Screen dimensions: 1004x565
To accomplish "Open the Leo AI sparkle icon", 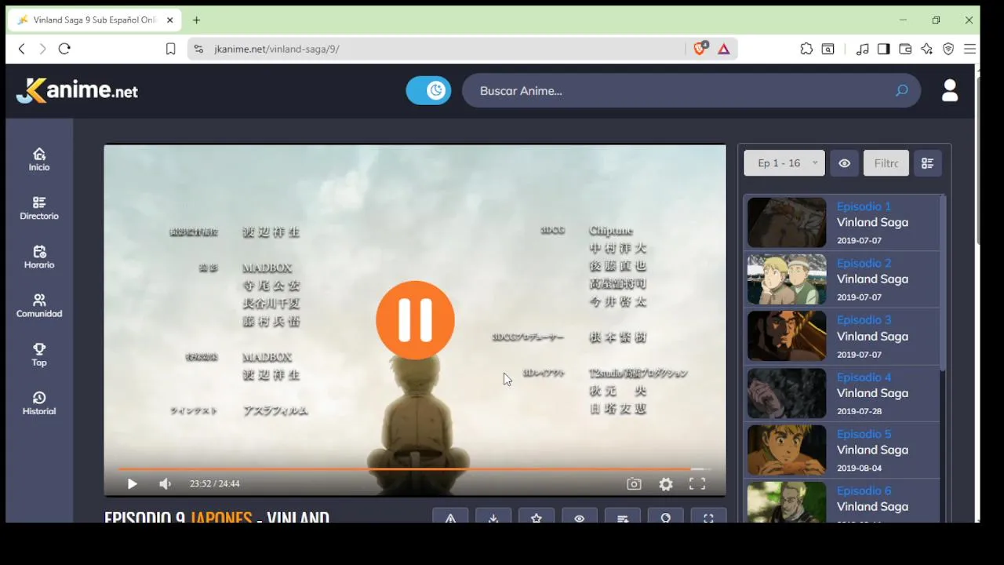I will tap(927, 49).
